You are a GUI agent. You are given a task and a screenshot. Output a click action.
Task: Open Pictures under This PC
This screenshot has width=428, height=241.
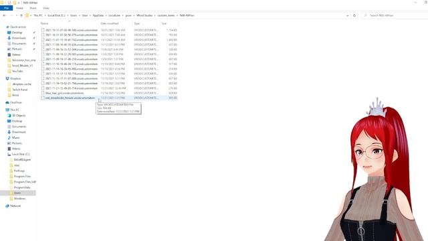point(17,143)
